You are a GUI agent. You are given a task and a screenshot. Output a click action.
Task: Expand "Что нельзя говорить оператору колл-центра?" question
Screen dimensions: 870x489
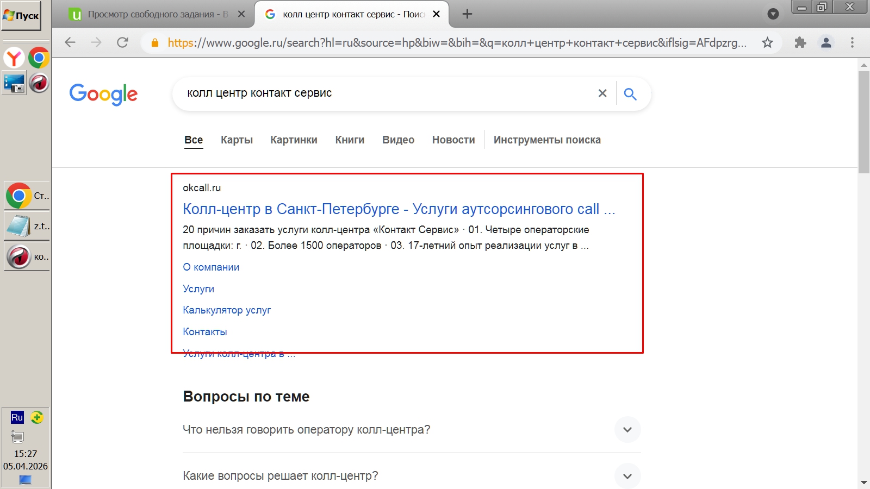[x=627, y=430]
